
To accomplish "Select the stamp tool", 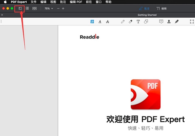I will point(169,22).
